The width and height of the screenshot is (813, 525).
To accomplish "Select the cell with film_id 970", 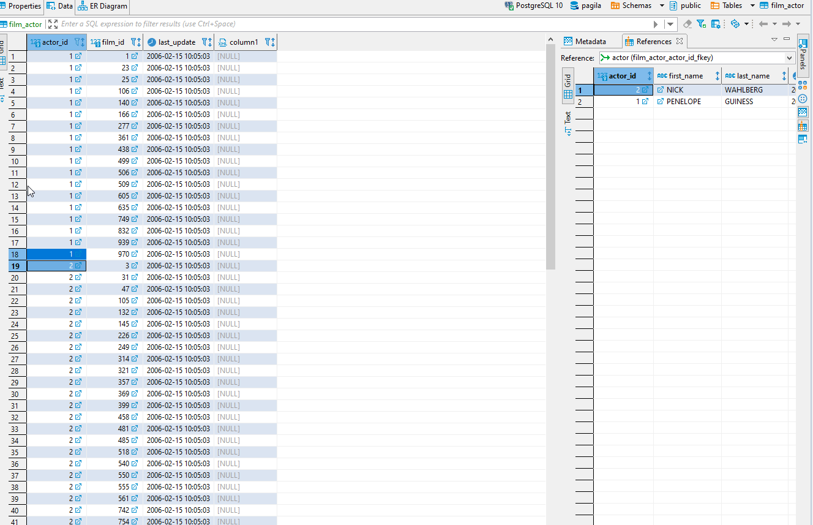I will [x=115, y=254].
